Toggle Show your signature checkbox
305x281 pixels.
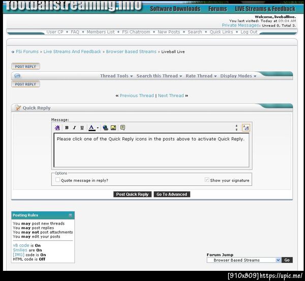207,180
